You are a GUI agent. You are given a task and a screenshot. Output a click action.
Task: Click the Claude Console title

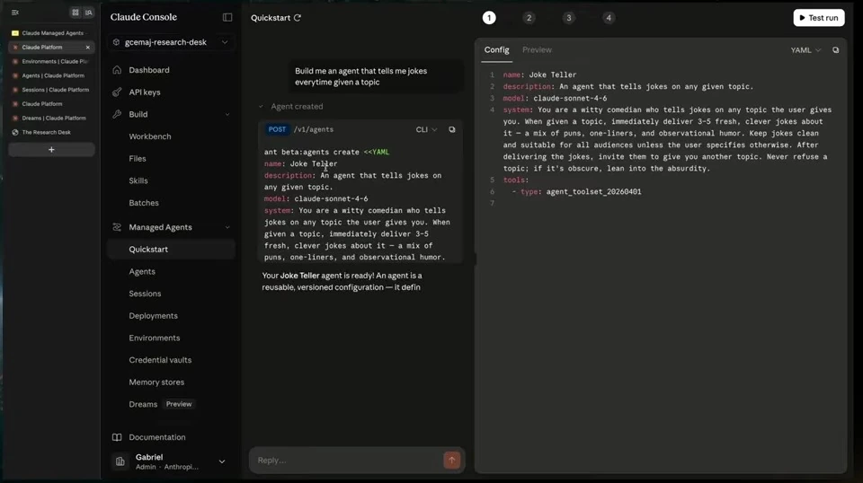point(144,17)
